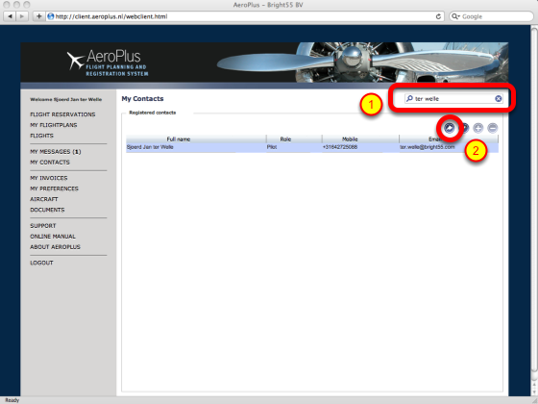Viewport: 538px width, 404px height.
Task: Go to My Messages (1)
Action: [56, 152]
